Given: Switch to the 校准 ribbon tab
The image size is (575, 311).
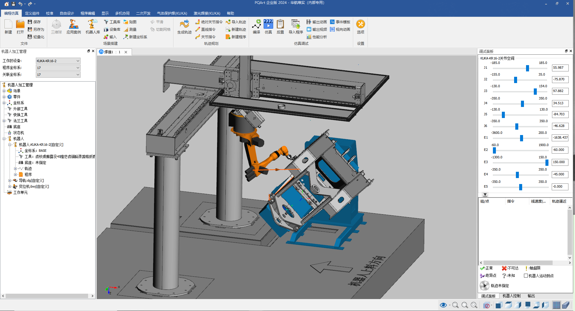Looking at the screenshot, I should click(50, 13).
